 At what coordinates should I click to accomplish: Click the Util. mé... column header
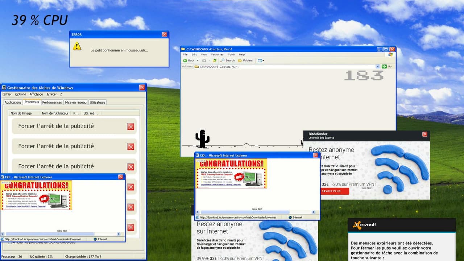tap(91, 113)
